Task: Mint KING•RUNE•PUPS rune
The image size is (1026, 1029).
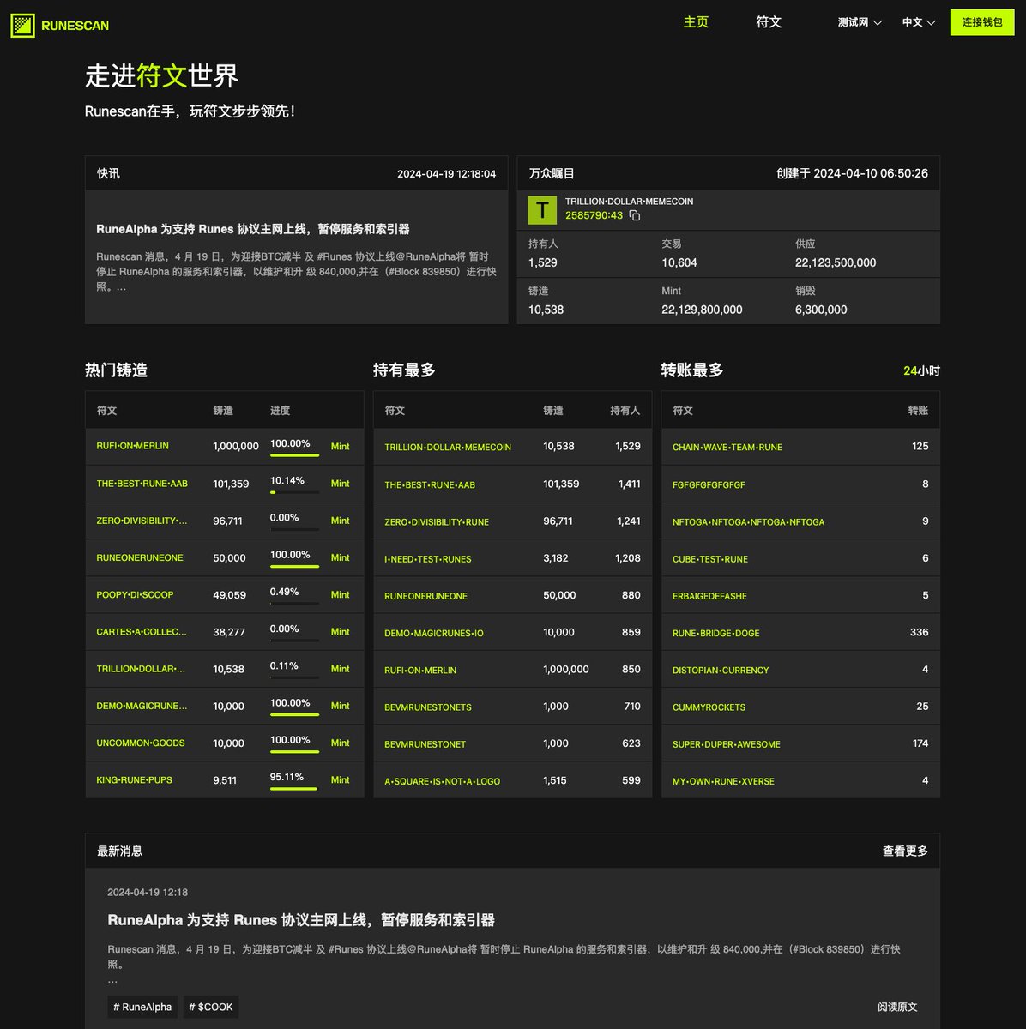Action: 341,779
